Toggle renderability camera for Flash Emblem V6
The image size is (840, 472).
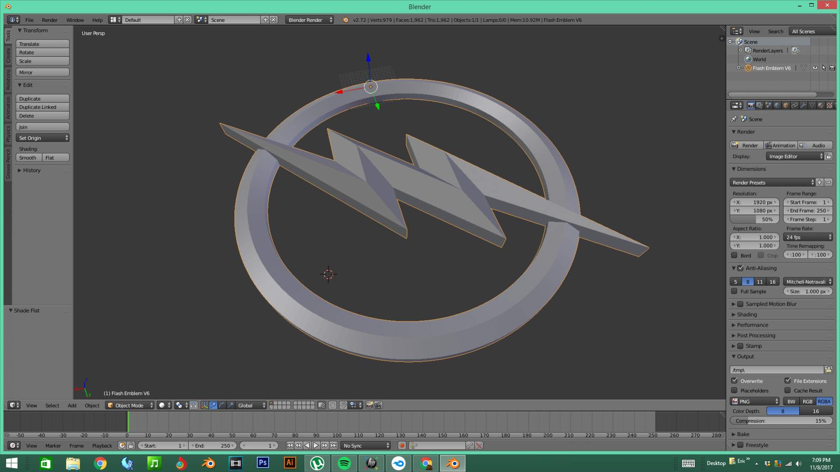(833, 68)
